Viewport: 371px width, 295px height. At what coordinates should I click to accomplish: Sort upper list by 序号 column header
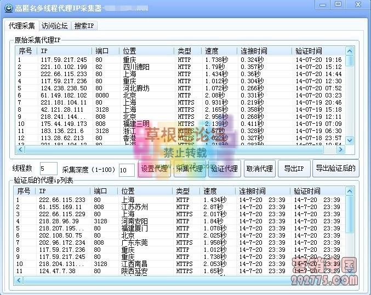[26, 51]
